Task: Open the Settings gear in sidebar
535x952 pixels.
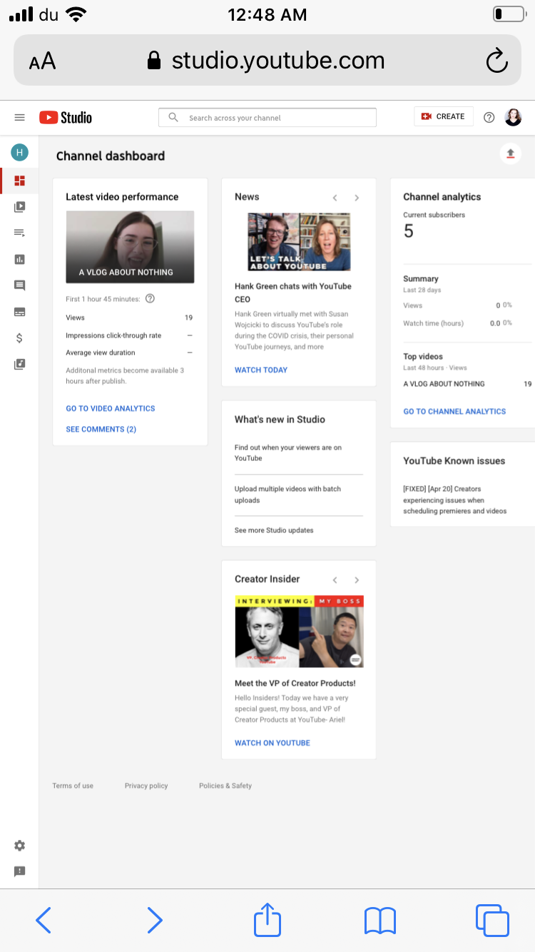Action: point(19,846)
